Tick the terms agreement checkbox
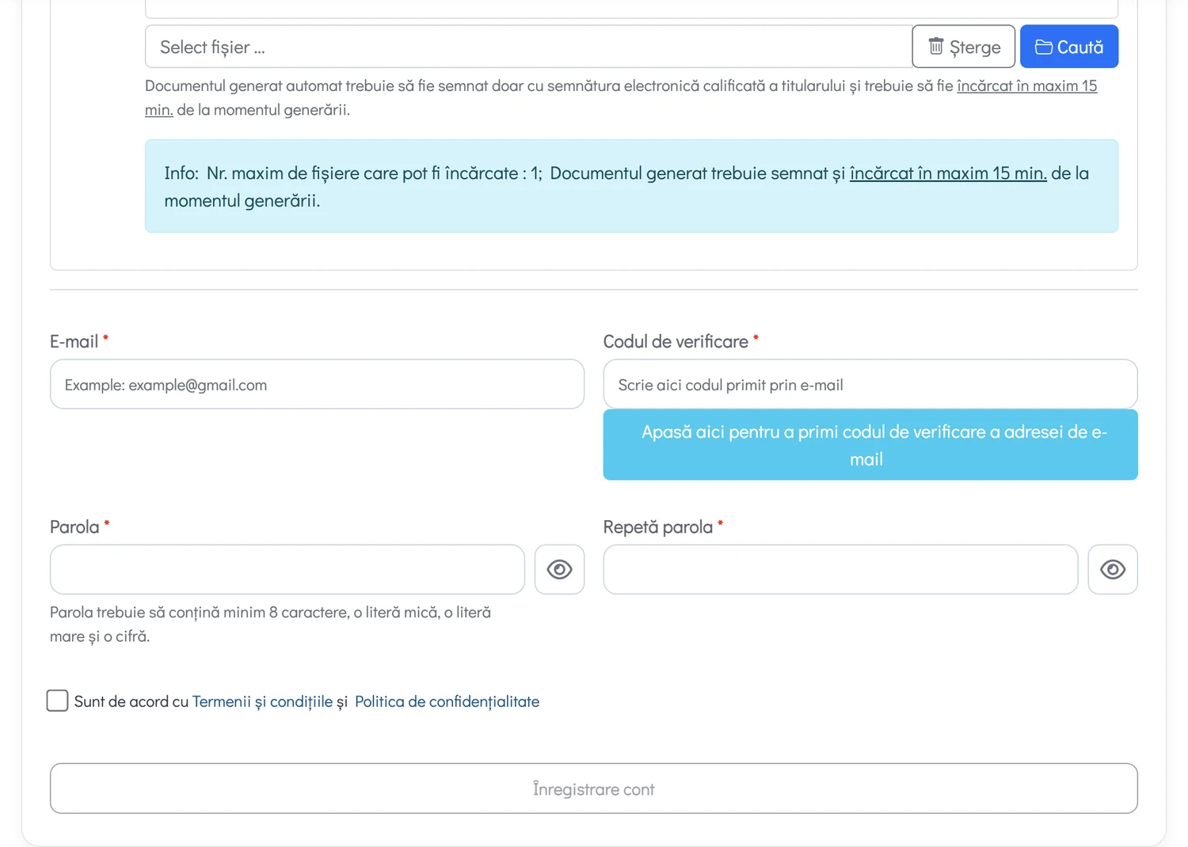This screenshot has height=847, width=1188. pos(57,701)
